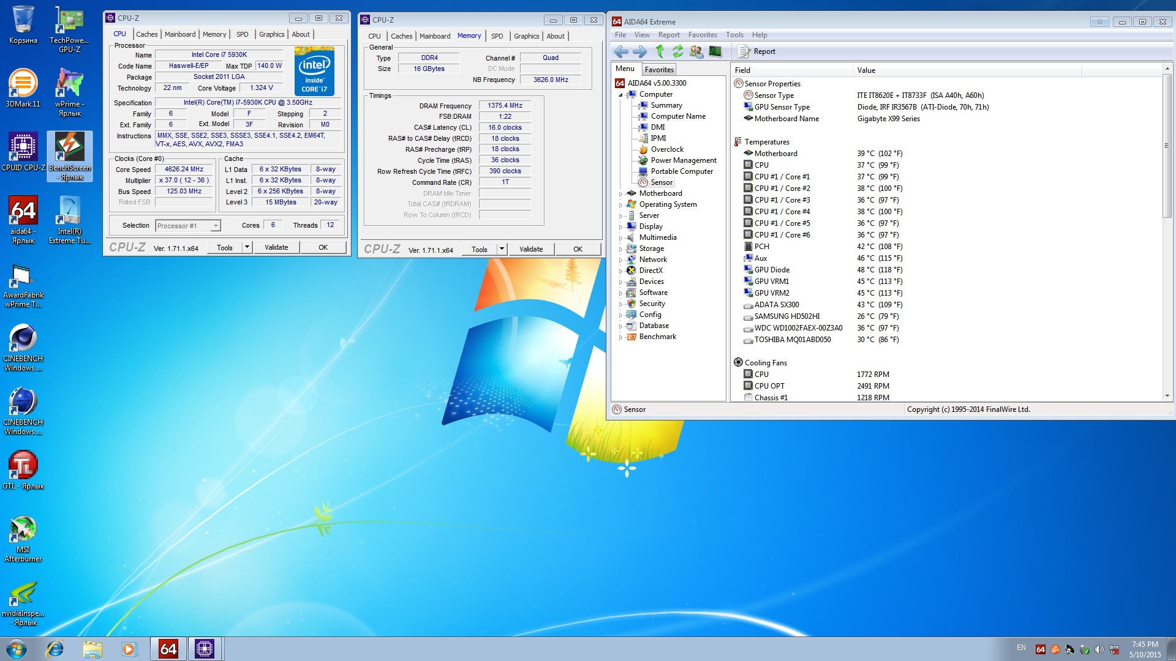Expand the Storage tree node
The height and width of the screenshot is (661, 1176).
click(x=620, y=249)
